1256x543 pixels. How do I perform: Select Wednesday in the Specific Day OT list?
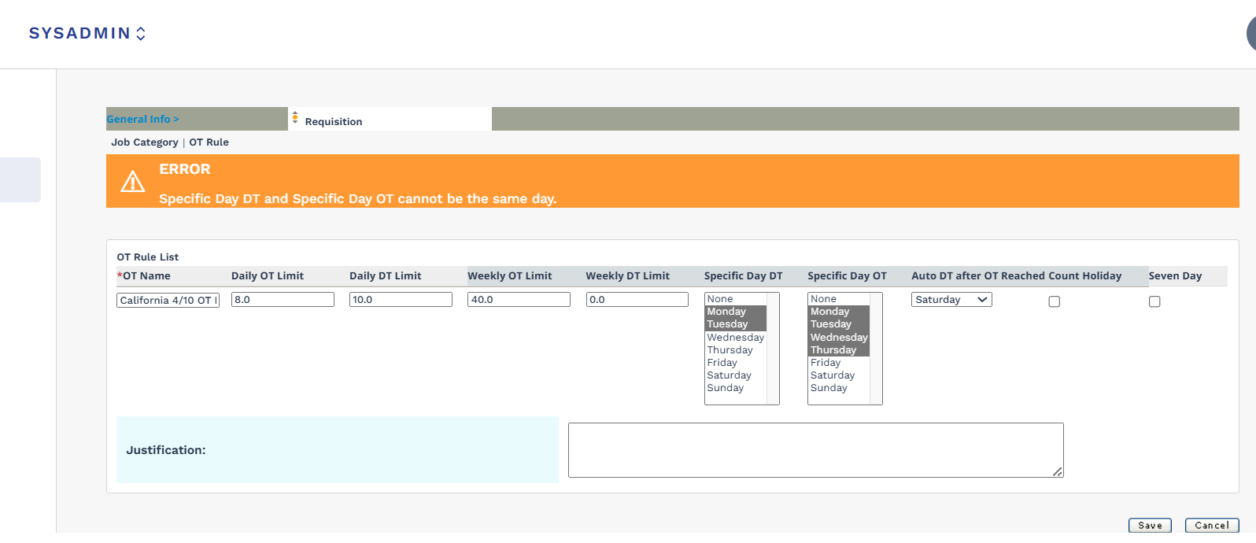point(839,338)
